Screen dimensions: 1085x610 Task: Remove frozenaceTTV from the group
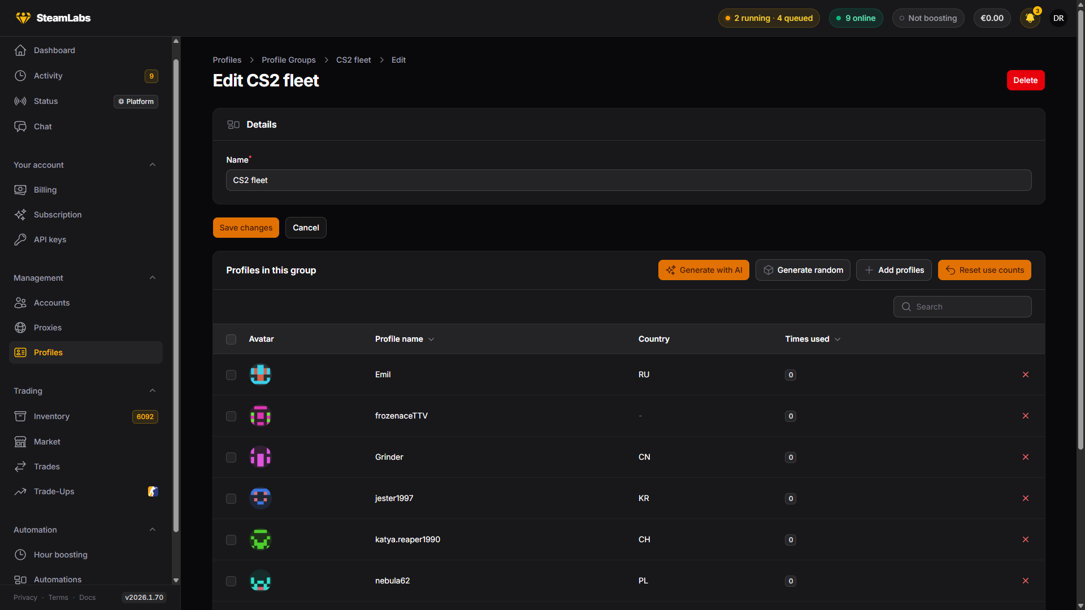tap(1026, 416)
